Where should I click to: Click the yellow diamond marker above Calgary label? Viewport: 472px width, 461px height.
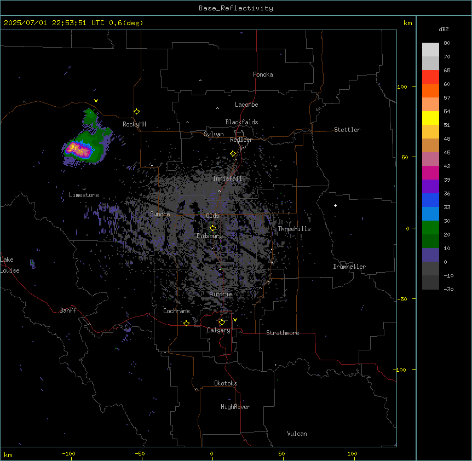[x=222, y=322]
